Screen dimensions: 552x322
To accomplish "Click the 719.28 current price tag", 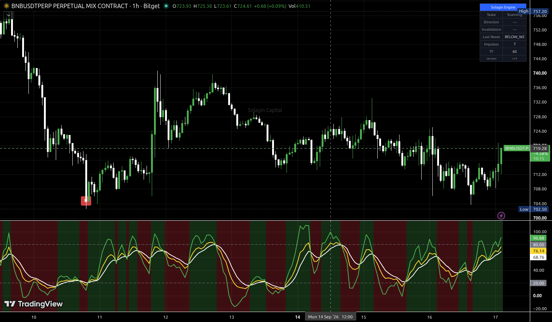I will (540, 149).
